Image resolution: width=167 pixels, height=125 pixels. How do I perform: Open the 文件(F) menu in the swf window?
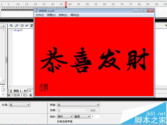tap(40, 15)
